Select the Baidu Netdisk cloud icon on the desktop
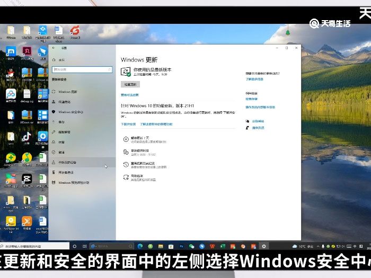This screenshot has width=371, height=278. (11, 95)
